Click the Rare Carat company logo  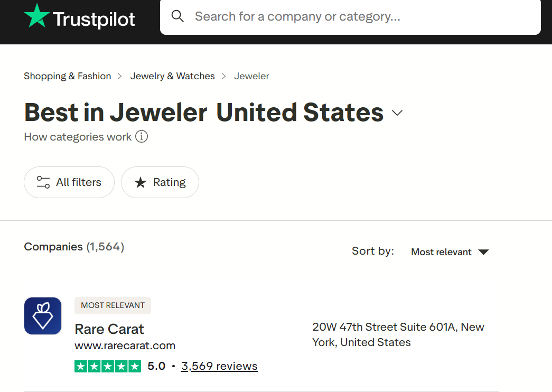click(42, 315)
